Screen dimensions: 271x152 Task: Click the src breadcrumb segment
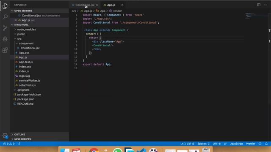tap(74, 11)
